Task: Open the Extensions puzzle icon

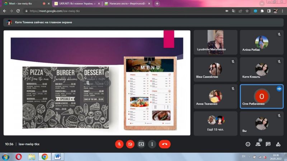Action: click(262, 11)
